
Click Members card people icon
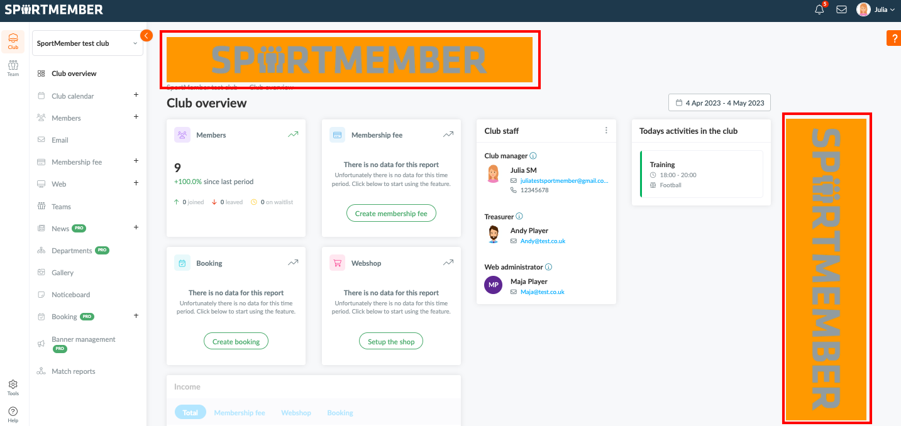[182, 134]
